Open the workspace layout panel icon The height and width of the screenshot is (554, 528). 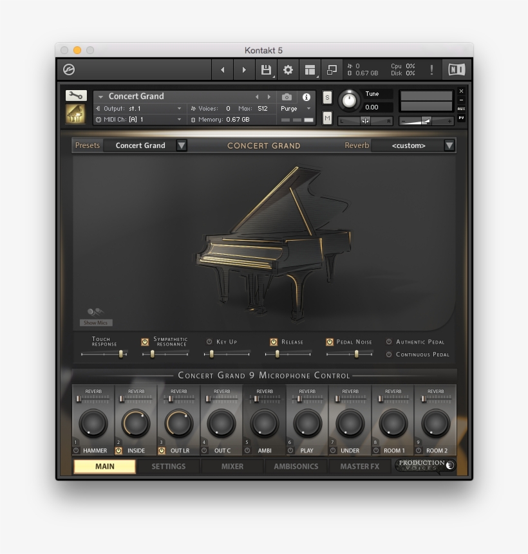[x=310, y=70]
